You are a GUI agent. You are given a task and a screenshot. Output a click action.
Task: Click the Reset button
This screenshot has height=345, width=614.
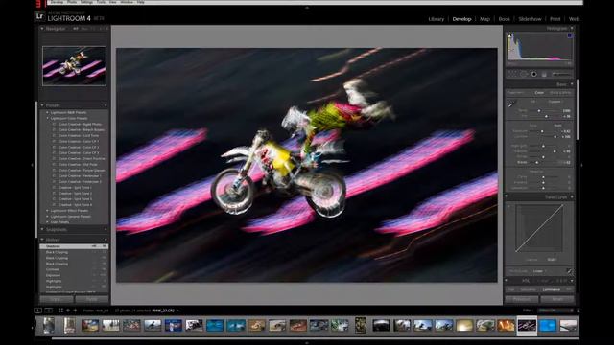tap(557, 299)
